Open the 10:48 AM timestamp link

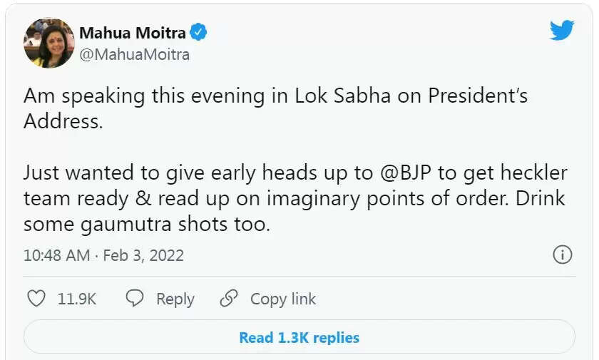click(56, 255)
